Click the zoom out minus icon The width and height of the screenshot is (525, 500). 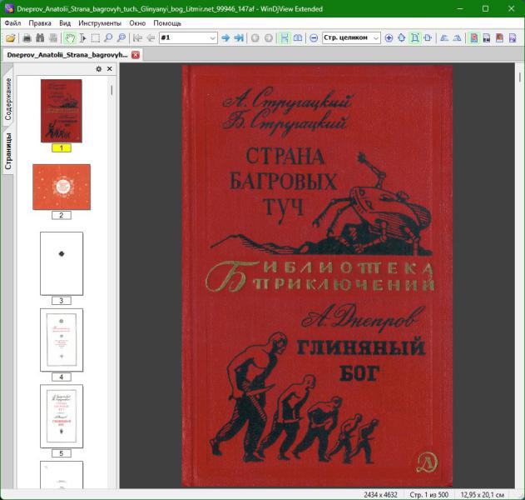click(313, 38)
